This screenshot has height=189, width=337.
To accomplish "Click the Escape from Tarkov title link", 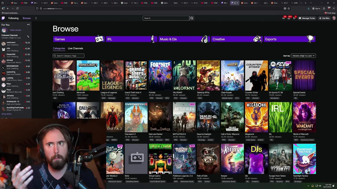I will [277, 176].
